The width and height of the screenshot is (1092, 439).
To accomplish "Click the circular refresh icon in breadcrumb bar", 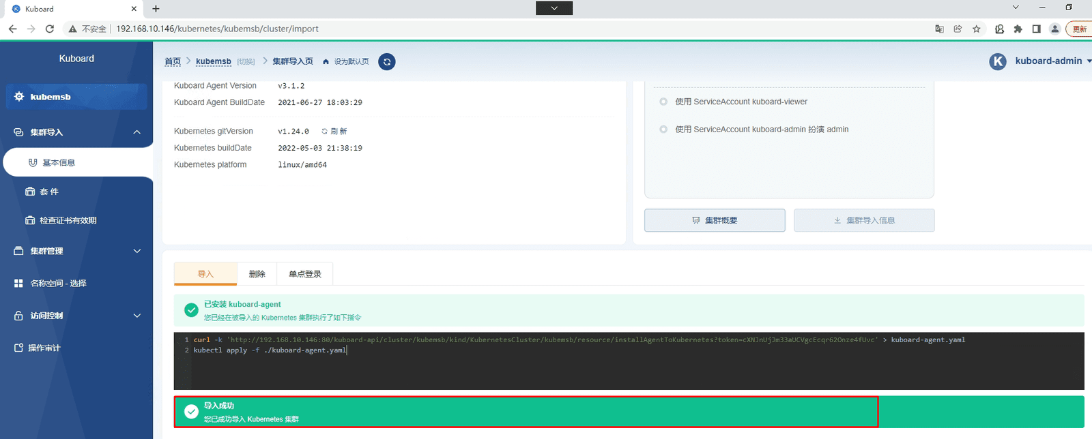I will tap(387, 61).
